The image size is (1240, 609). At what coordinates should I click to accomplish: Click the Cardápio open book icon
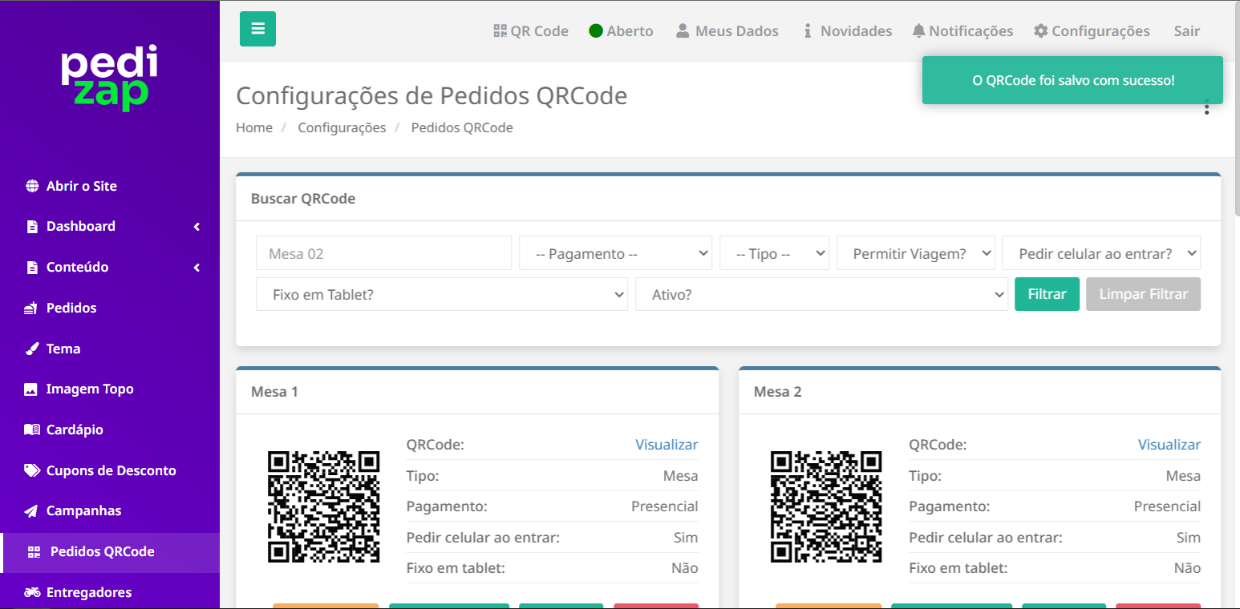[32, 430]
